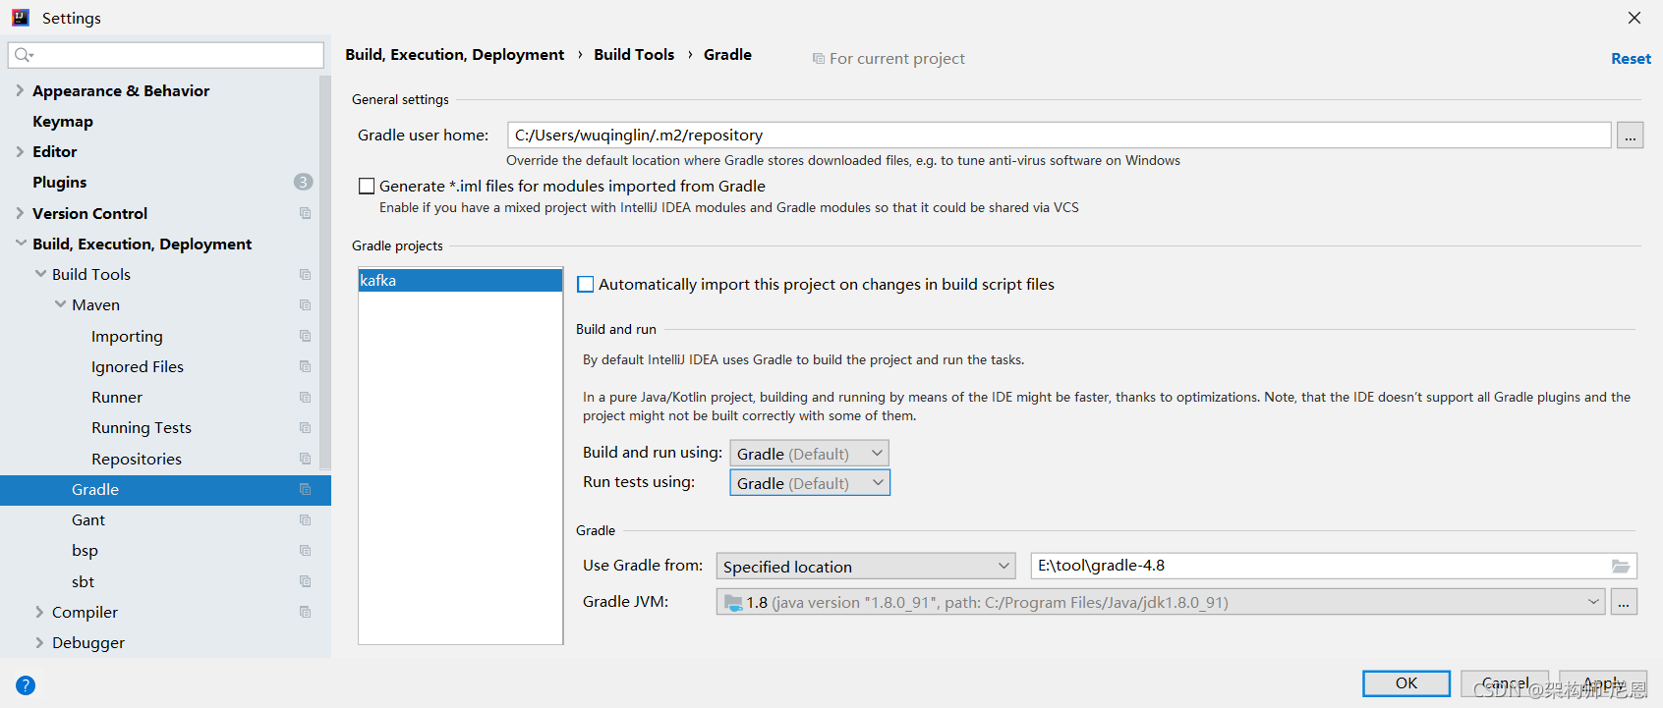
Task: Select sbt in Build Tools
Action: (x=83, y=581)
